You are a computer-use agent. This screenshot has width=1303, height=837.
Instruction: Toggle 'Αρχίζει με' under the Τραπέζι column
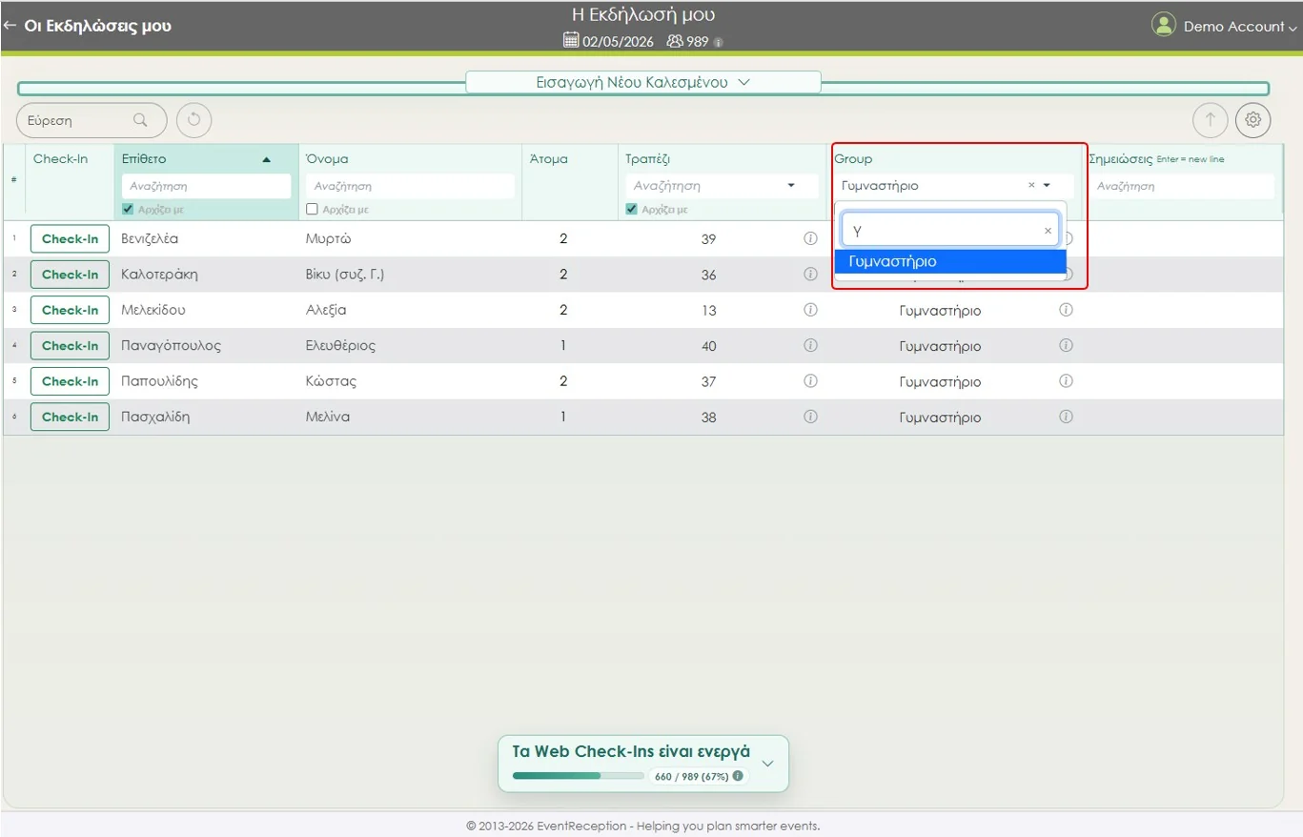click(x=632, y=210)
